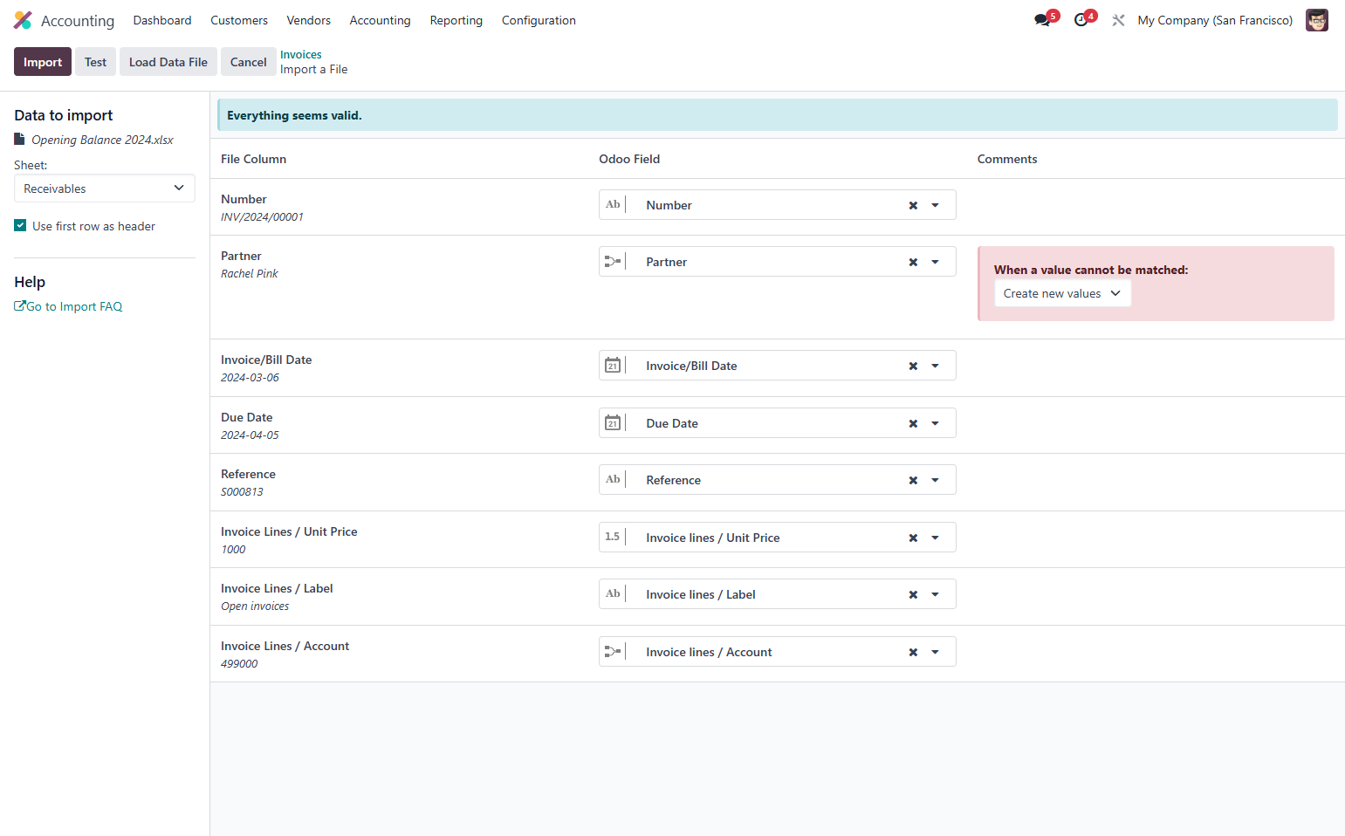Image resolution: width=1345 pixels, height=836 pixels.
Task: Open the Reporting menu
Action: (456, 20)
